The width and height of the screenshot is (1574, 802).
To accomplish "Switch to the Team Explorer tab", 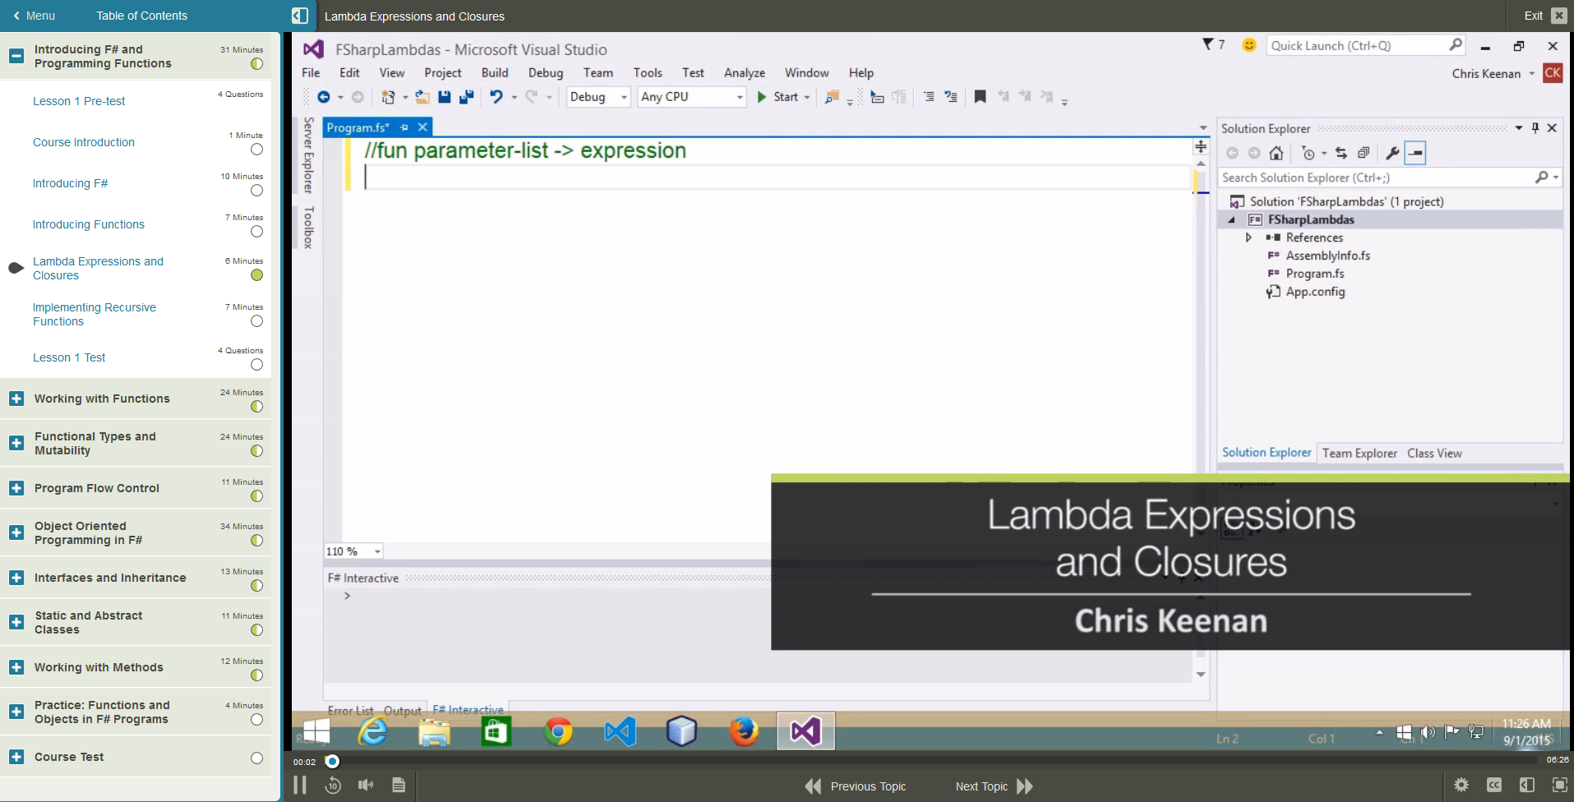I will tap(1359, 453).
